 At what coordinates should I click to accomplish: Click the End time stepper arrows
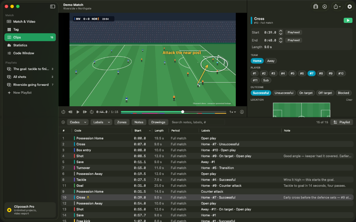[x=280, y=40]
